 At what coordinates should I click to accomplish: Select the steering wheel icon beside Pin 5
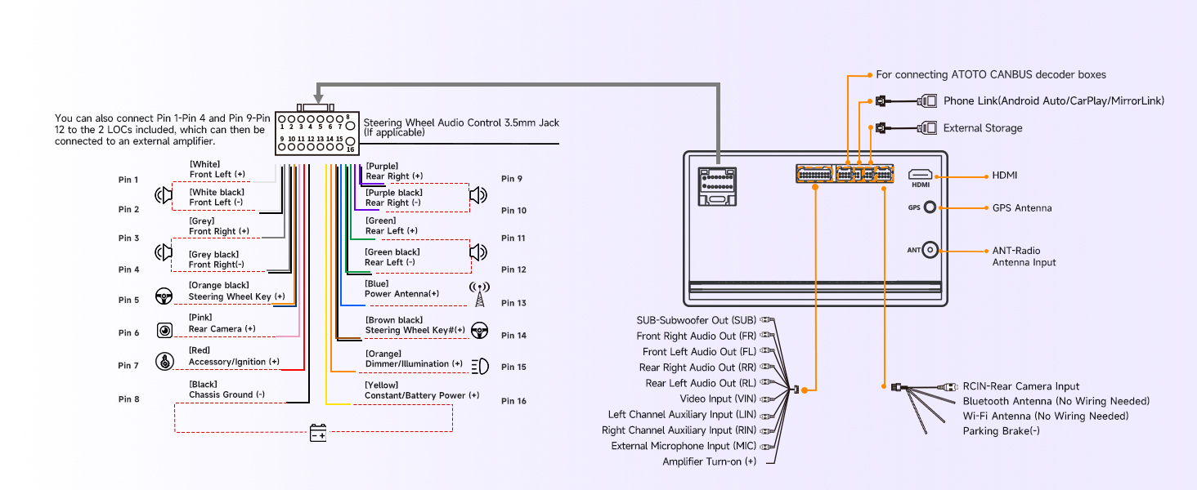click(164, 296)
